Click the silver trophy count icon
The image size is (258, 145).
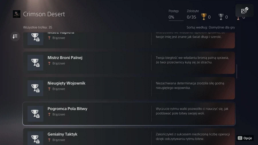click(221, 17)
